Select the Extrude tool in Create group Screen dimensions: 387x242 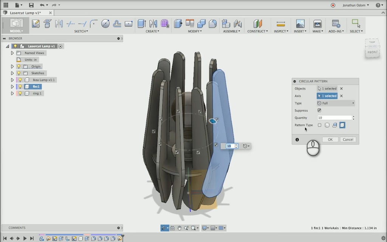click(x=141, y=23)
